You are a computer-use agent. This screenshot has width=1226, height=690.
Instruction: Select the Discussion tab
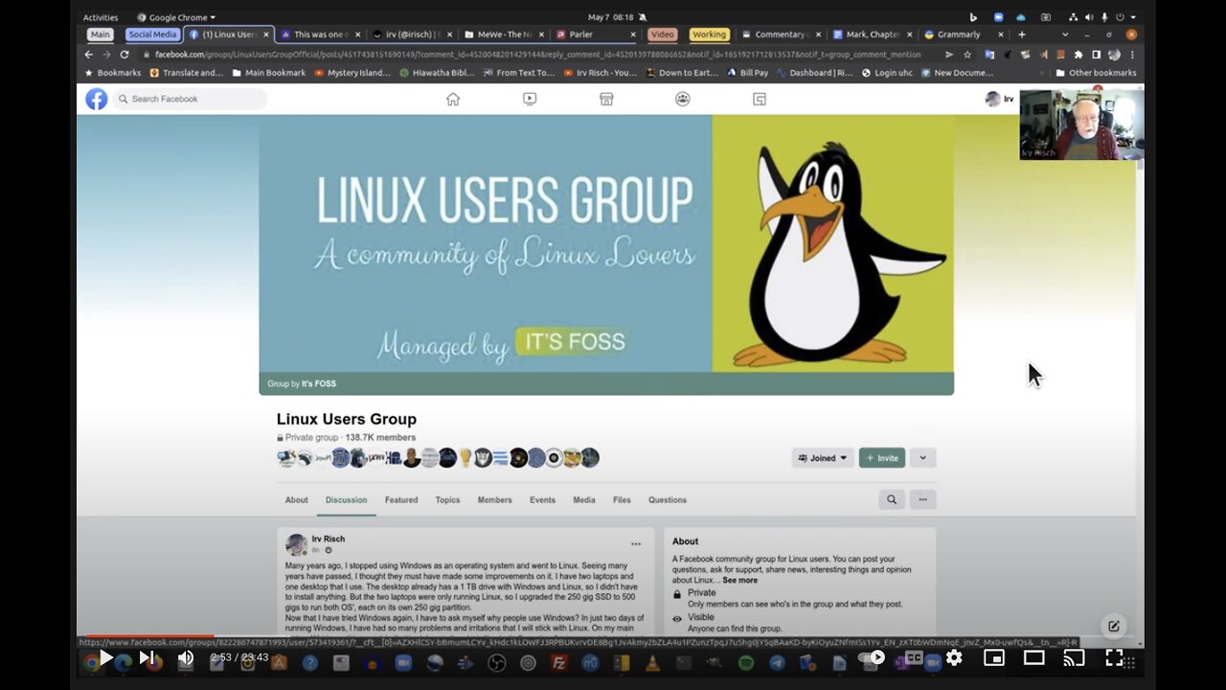(346, 499)
